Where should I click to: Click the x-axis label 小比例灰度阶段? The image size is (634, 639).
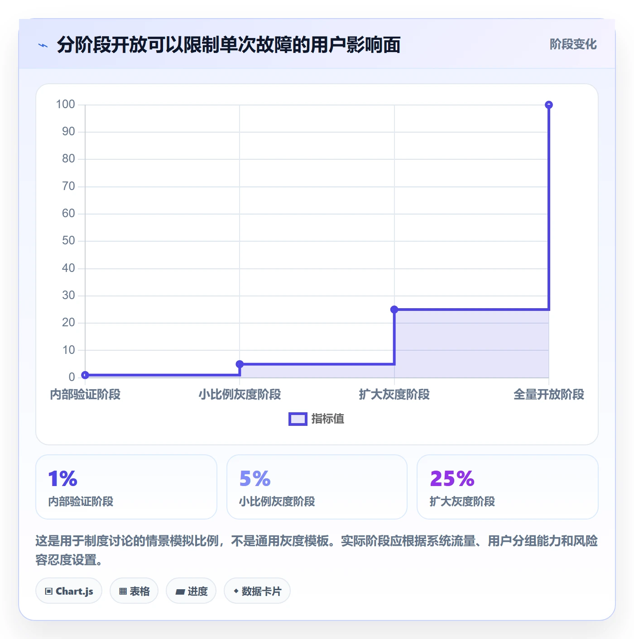tap(240, 395)
